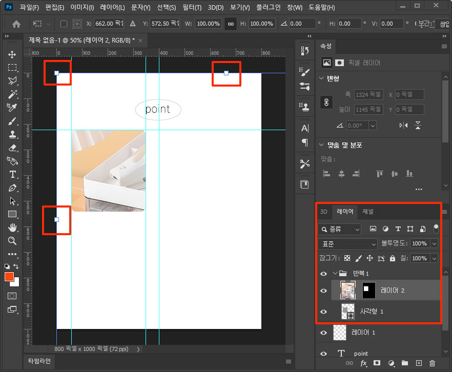Select the Zoom tool
This screenshot has width=452, height=372.
12,241
